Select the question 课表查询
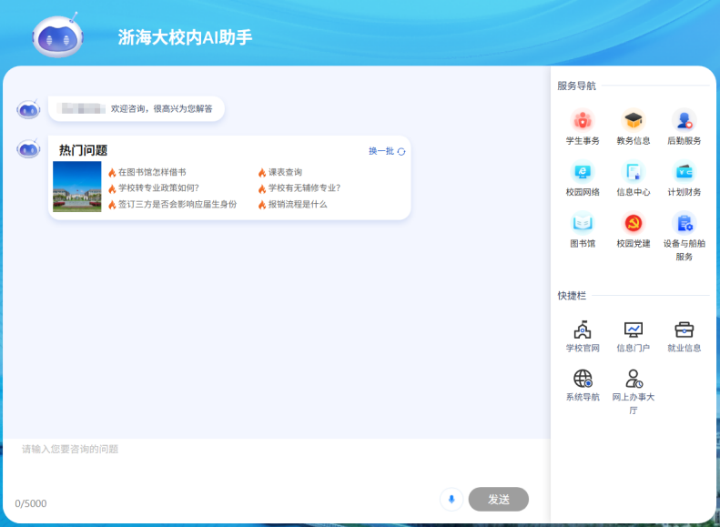This screenshot has height=527, width=720. [285, 172]
